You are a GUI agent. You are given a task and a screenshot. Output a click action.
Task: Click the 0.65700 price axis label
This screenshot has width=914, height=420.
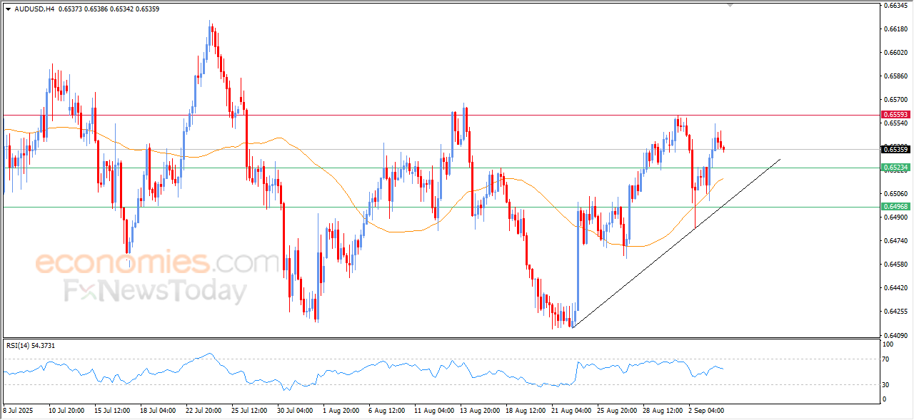point(895,100)
